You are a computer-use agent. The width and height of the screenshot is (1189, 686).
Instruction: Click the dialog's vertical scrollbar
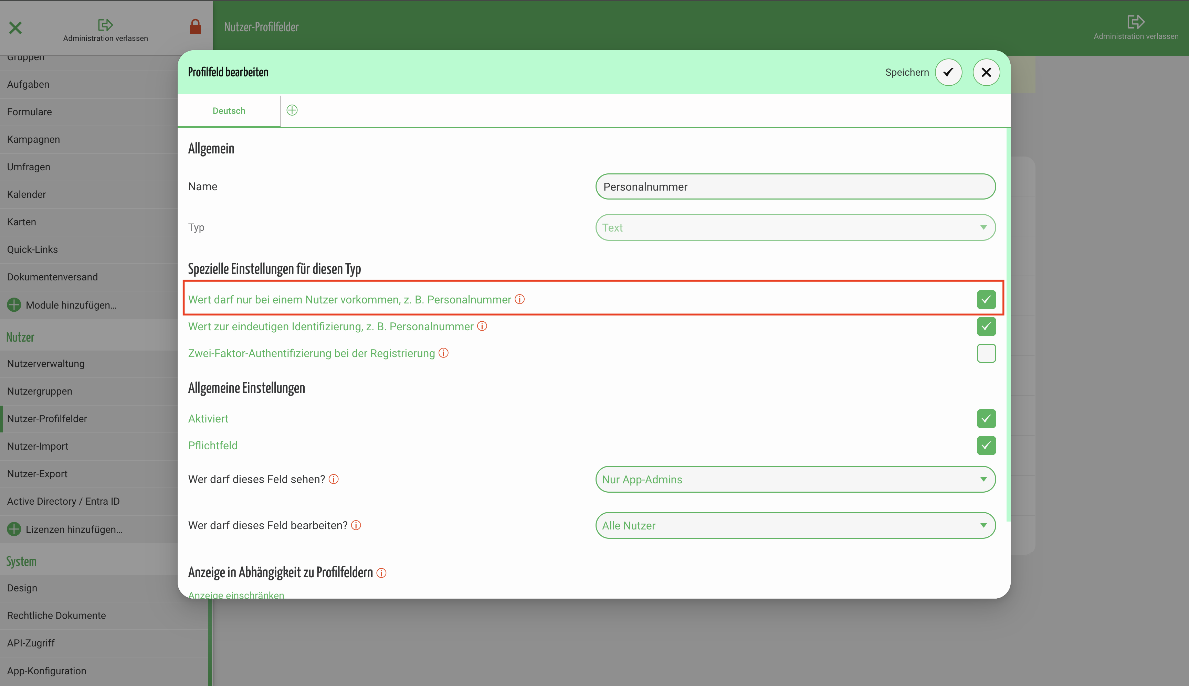[x=1008, y=325]
